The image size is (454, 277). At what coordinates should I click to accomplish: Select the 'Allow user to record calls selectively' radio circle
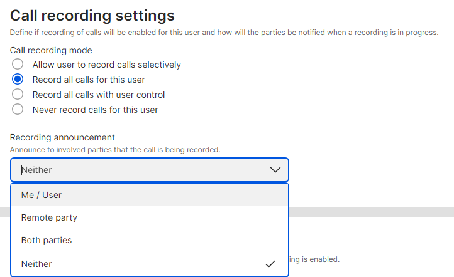[x=18, y=65]
